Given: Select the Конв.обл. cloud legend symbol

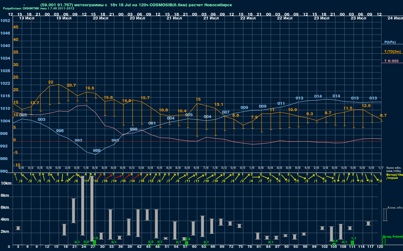Looking at the screenshot, I should (385, 215).
